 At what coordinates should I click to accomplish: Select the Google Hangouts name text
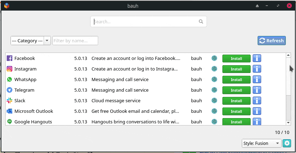click(33, 122)
